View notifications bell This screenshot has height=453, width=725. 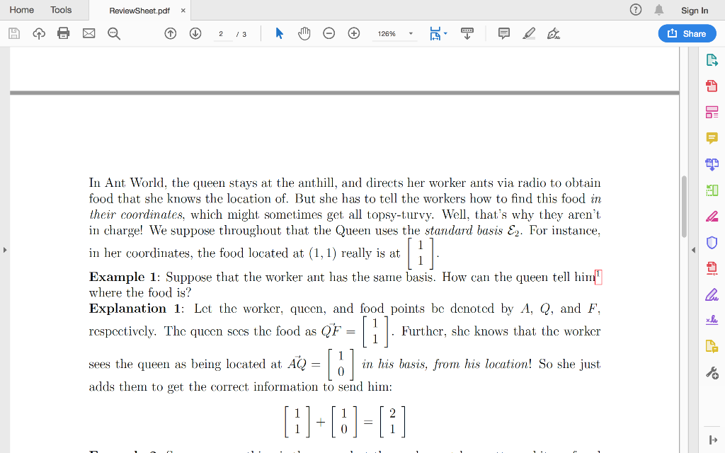[x=659, y=10]
